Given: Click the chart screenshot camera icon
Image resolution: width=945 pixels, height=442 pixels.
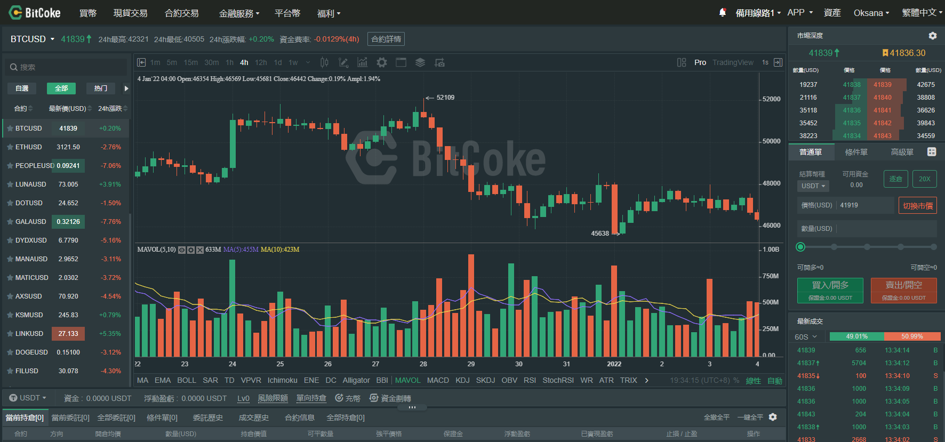Looking at the screenshot, I should point(439,62).
